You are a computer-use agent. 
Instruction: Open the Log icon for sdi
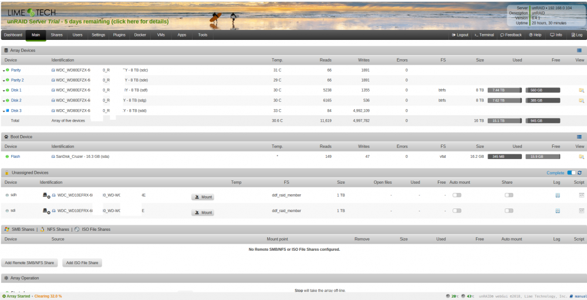558,211
